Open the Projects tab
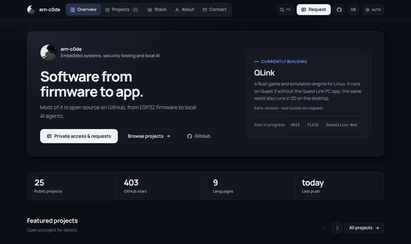 (122, 10)
